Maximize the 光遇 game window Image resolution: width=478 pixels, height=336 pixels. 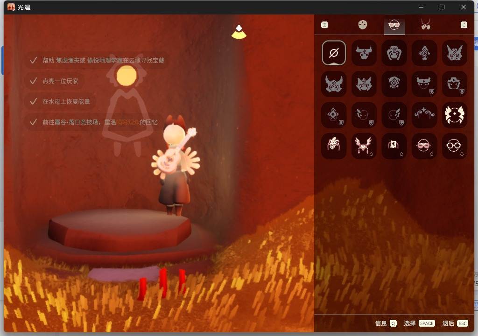tap(442, 7)
